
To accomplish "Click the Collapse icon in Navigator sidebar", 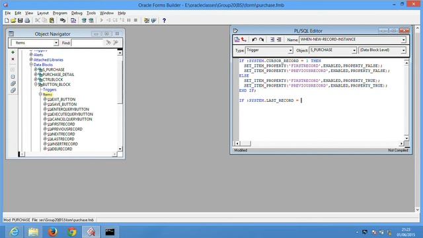I will [x=13, y=77].
